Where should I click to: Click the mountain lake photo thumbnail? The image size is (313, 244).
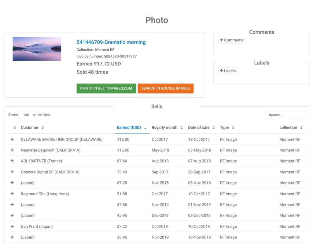pyautogui.click(x=37, y=49)
